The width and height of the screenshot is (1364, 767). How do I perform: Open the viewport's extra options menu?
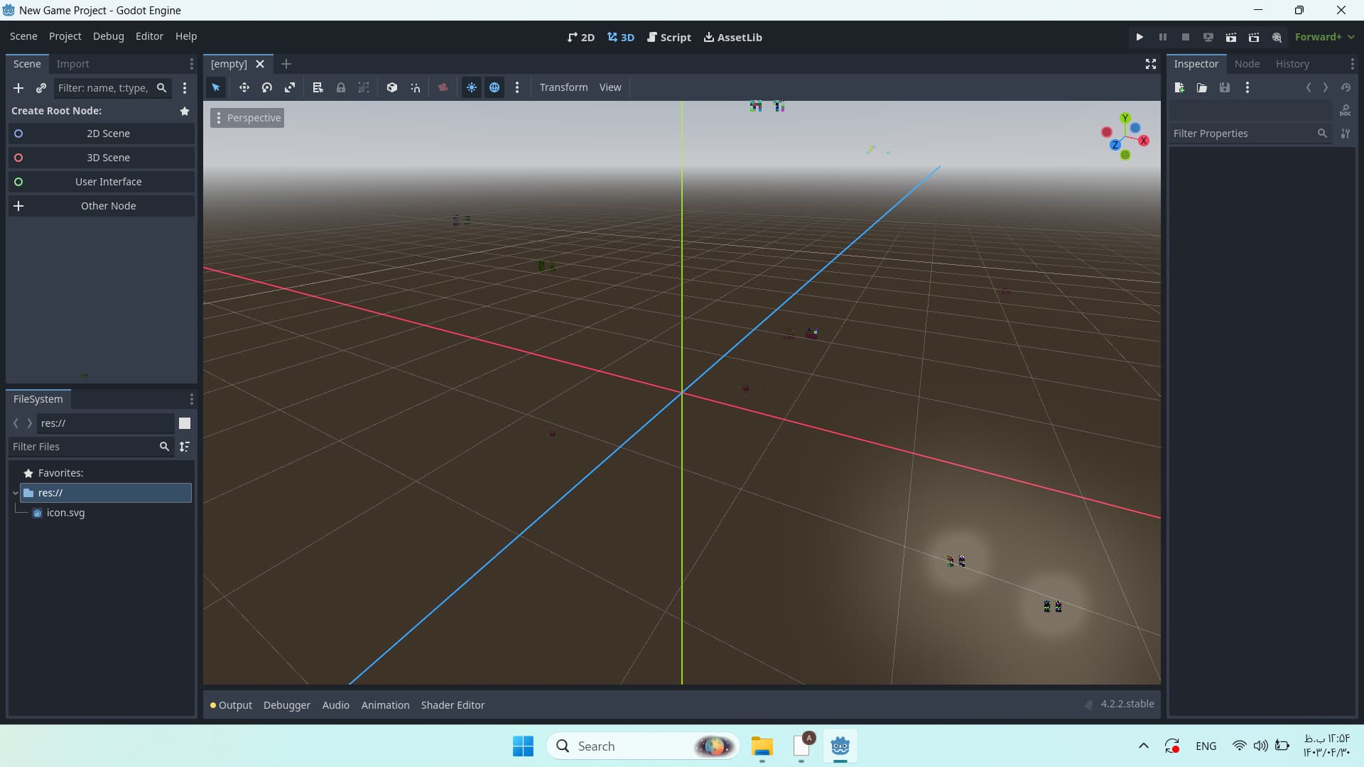517,87
